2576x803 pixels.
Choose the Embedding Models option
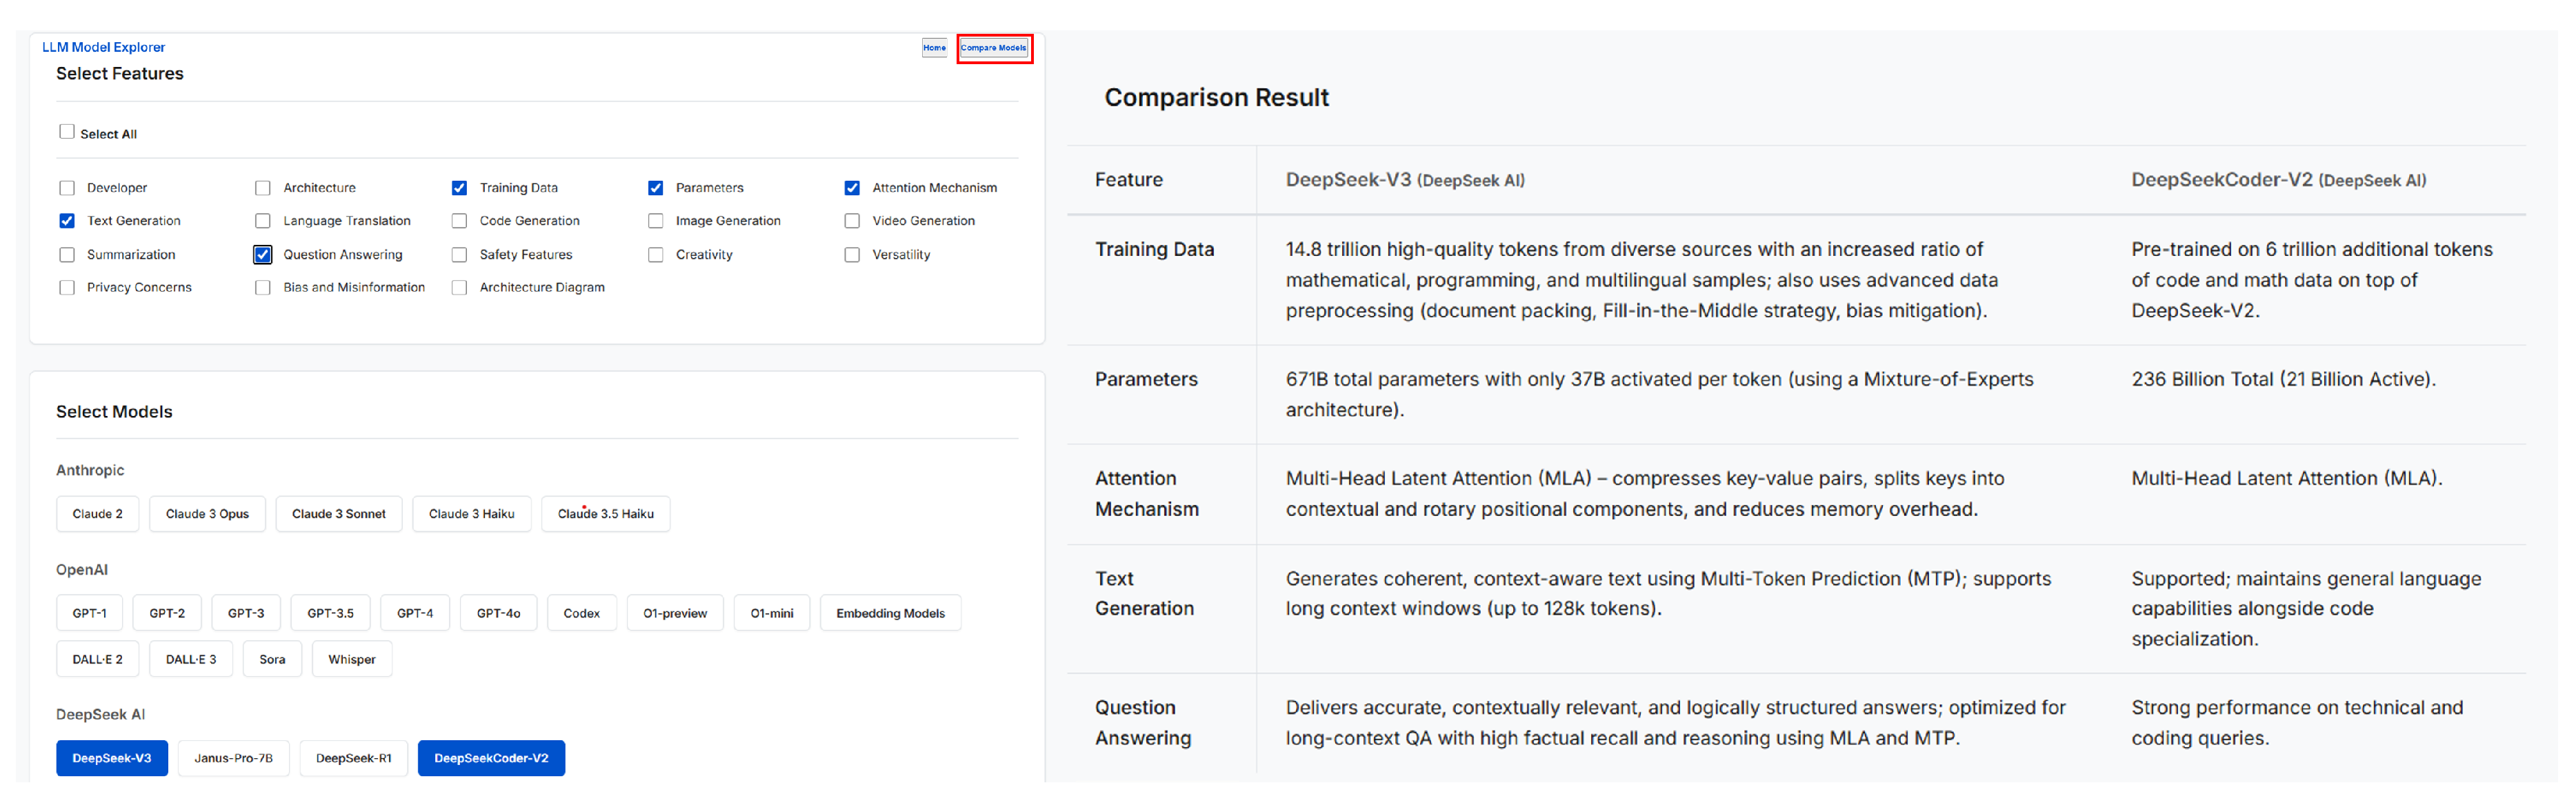pyautogui.click(x=890, y=612)
